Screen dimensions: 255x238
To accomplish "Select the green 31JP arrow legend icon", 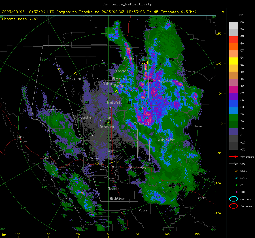I will (x=233, y=185).
